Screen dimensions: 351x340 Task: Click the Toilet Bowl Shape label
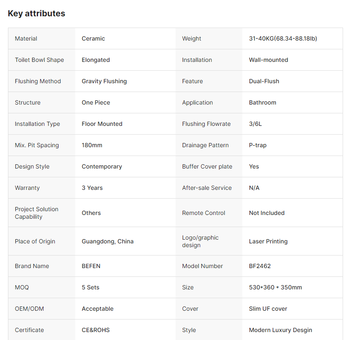point(39,60)
